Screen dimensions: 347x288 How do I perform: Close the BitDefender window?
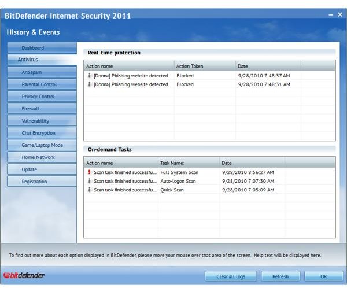click(340, 14)
